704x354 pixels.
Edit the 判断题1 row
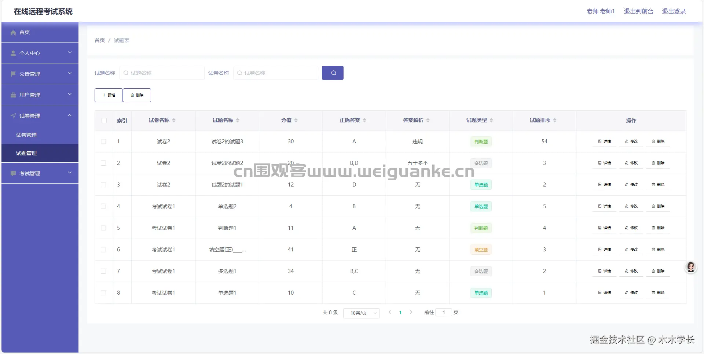[631, 228]
